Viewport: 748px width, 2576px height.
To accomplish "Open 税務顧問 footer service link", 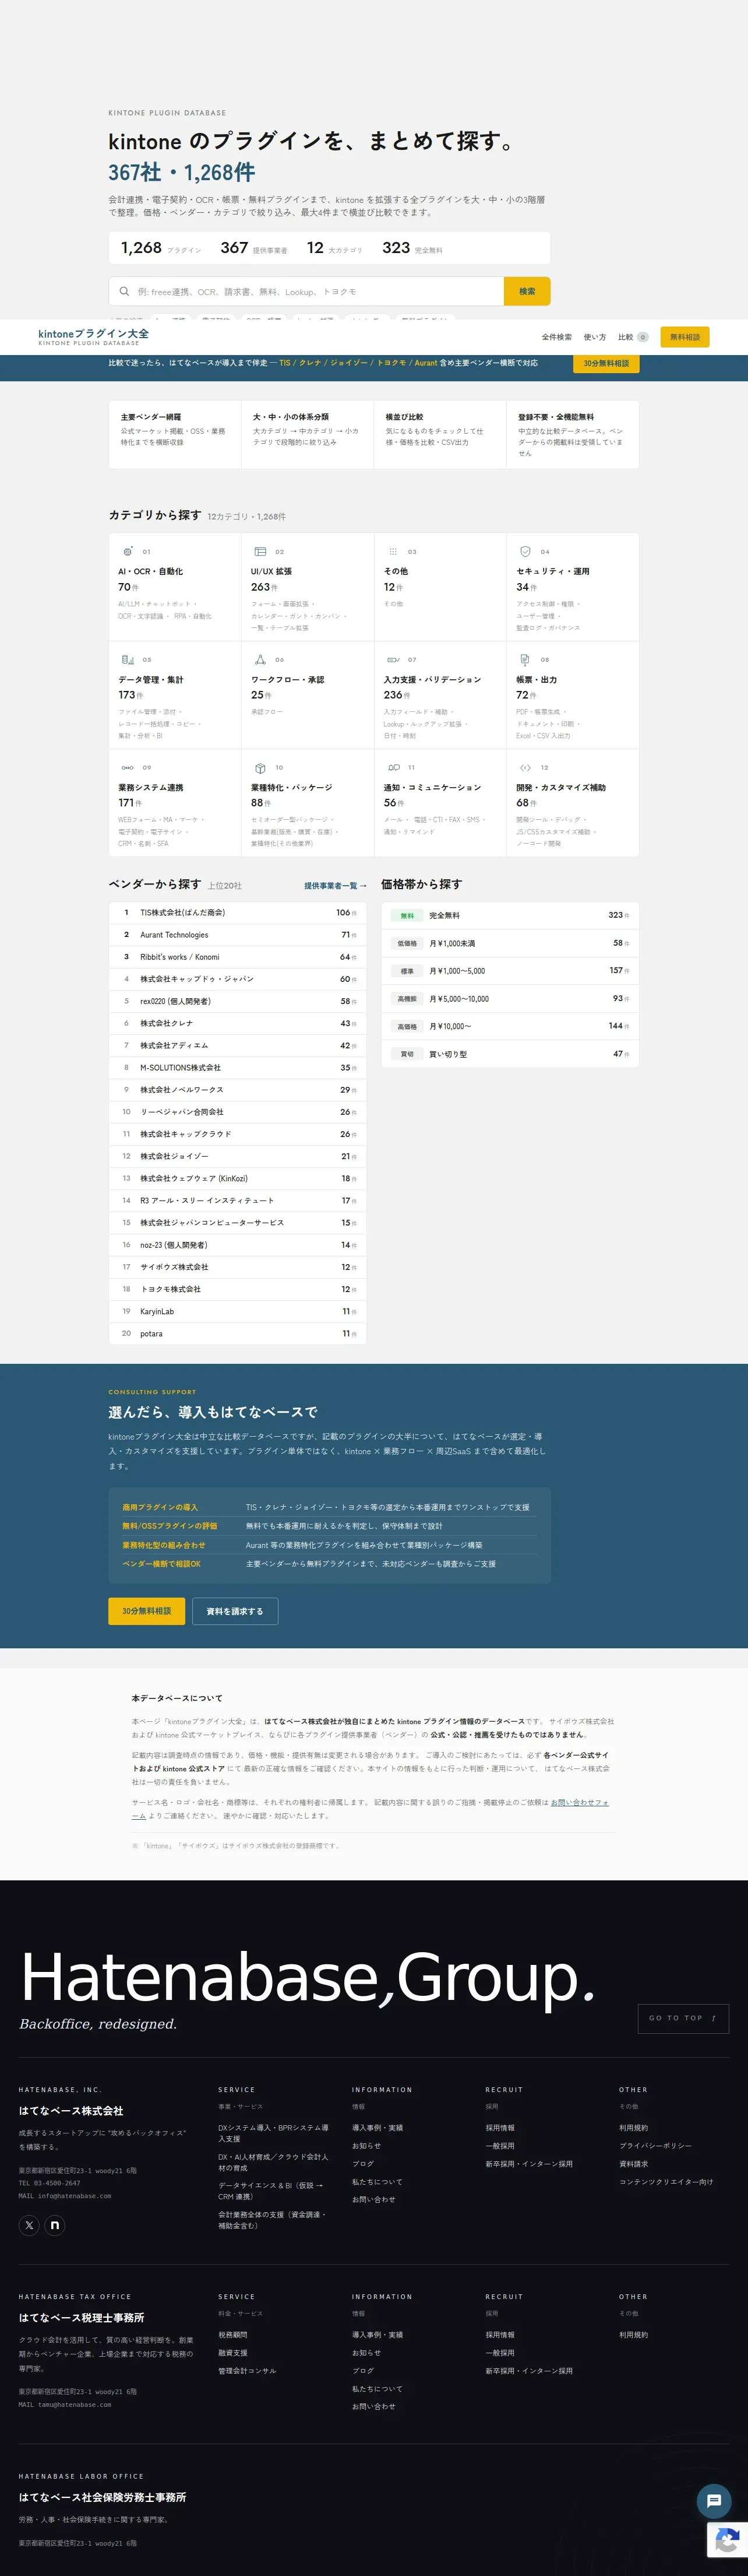I will point(232,2335).
